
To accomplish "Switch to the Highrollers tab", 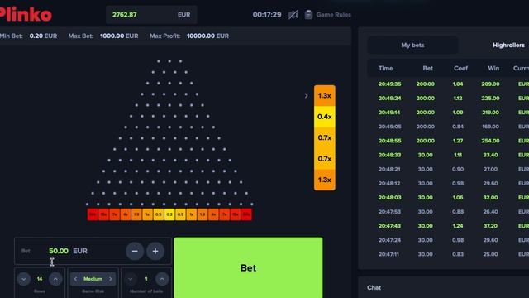I will (x=508, y=45).
